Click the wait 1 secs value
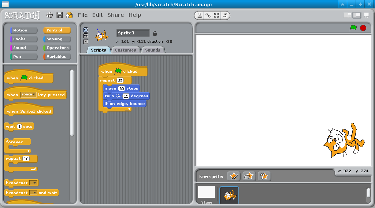375x208 pixels. [19, 126]
